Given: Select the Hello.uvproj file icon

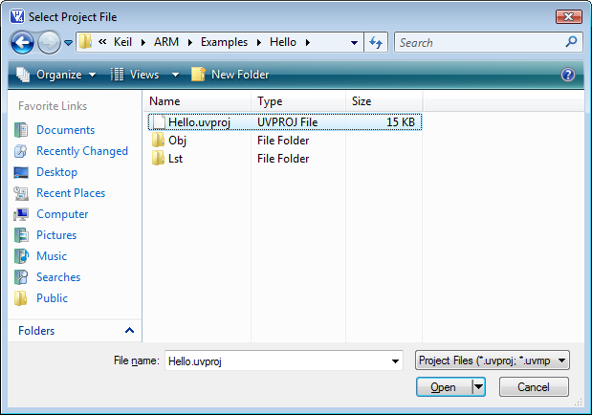Looking at the screenshot, I should 159,122.
